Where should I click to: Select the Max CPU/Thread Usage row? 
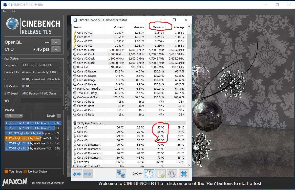(129, 89)
